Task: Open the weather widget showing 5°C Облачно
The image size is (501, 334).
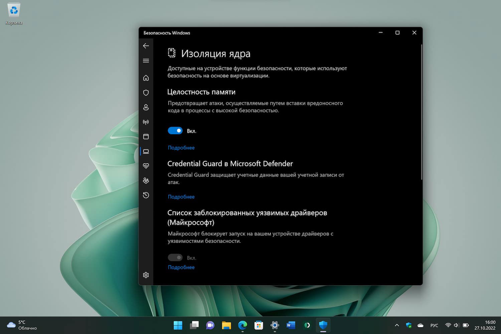Action: pos(22,325)
